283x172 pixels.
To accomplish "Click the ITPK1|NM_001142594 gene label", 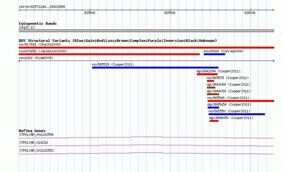I will point(37,135).
